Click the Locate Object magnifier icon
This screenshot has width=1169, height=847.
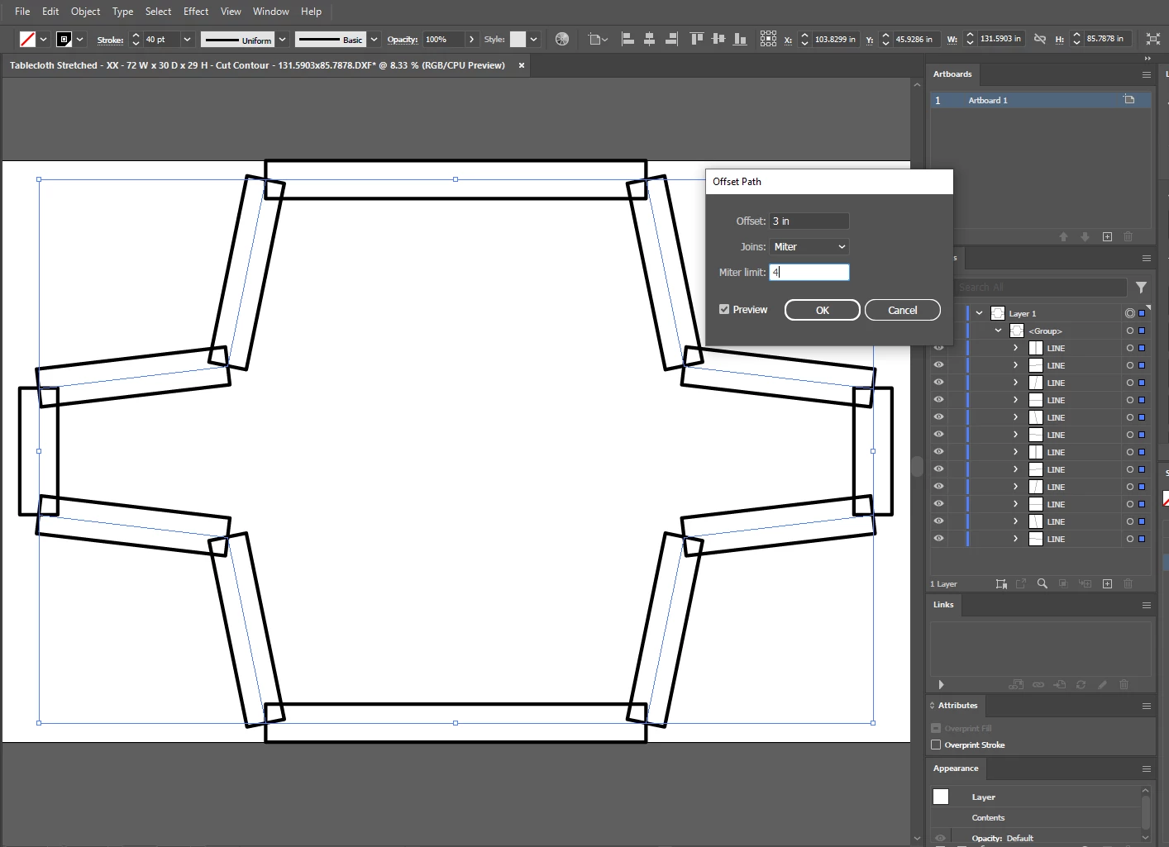coord(1043,583)
